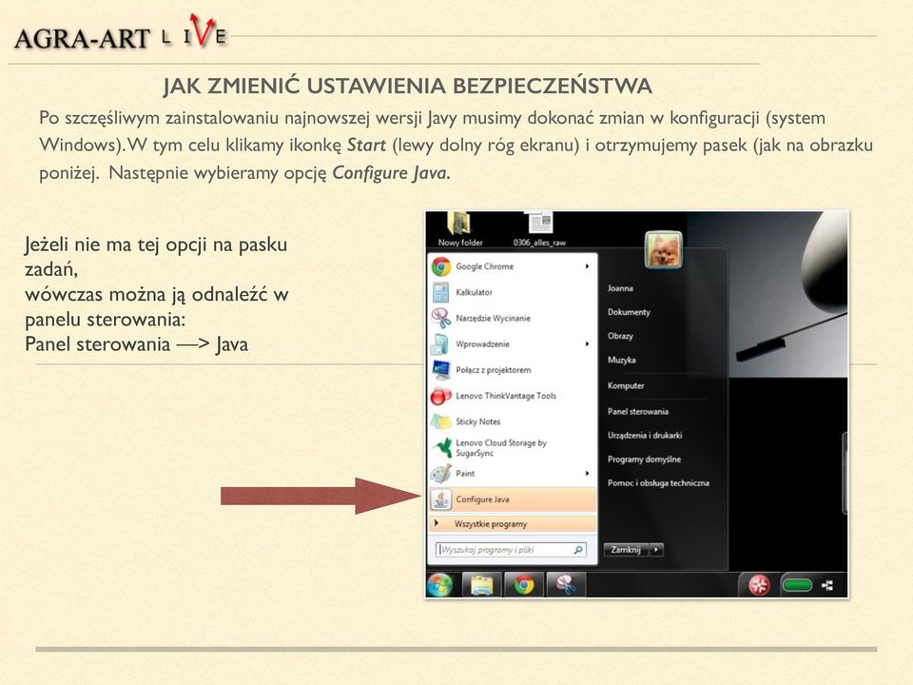Expand Paint jump list arrow

coord(587,474)
